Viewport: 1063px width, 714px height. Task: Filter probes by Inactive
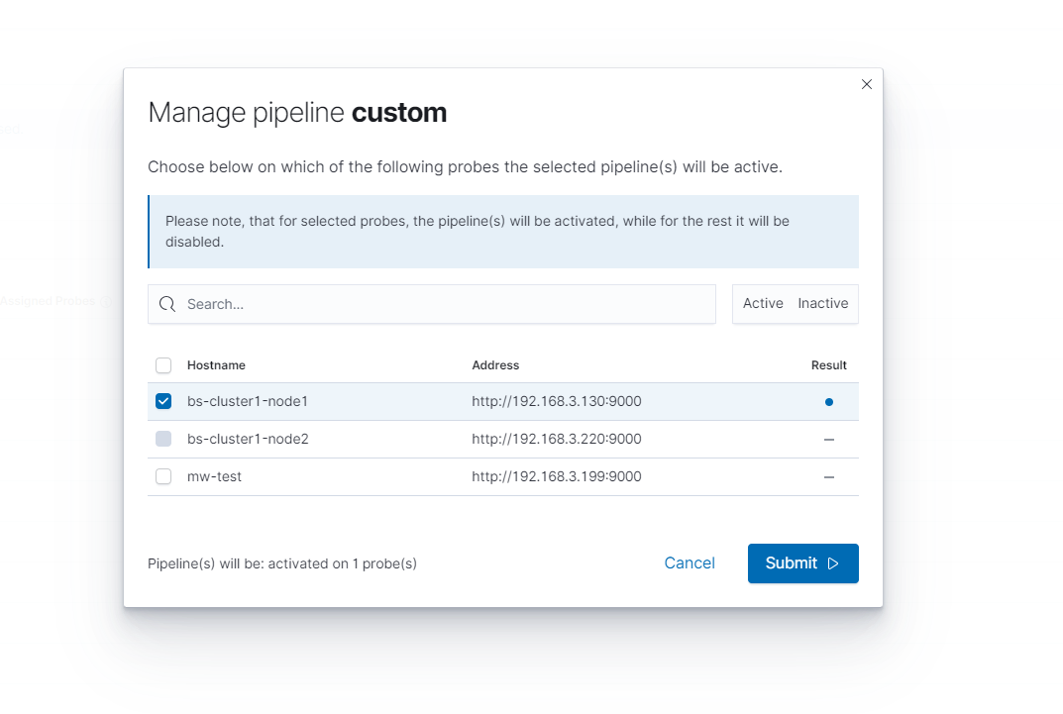(x=823, y=304)
